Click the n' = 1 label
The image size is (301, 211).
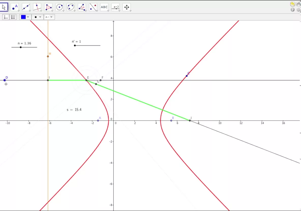(77, 41)
